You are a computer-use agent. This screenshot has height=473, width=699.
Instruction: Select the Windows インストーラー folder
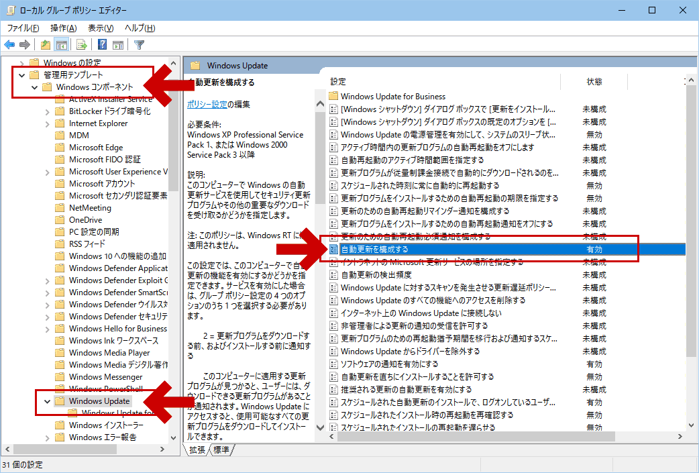pos(106,425)
